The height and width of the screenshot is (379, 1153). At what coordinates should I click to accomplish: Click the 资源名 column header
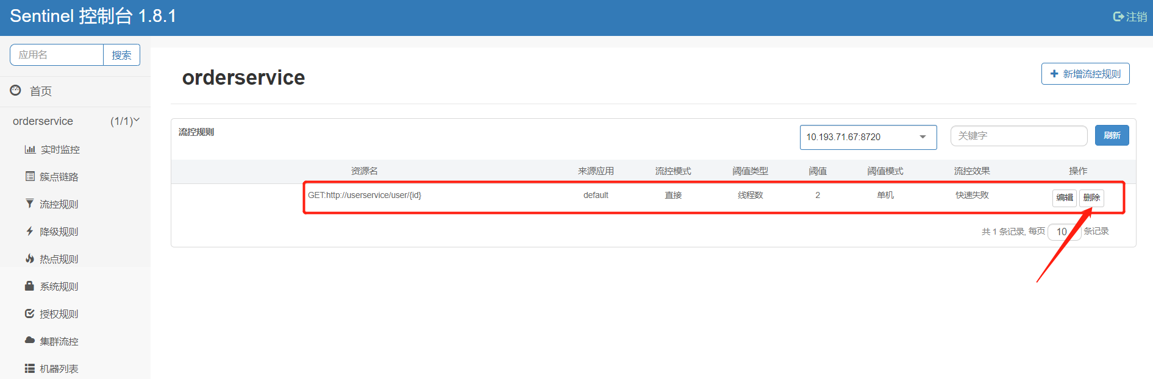click(365, 171)
